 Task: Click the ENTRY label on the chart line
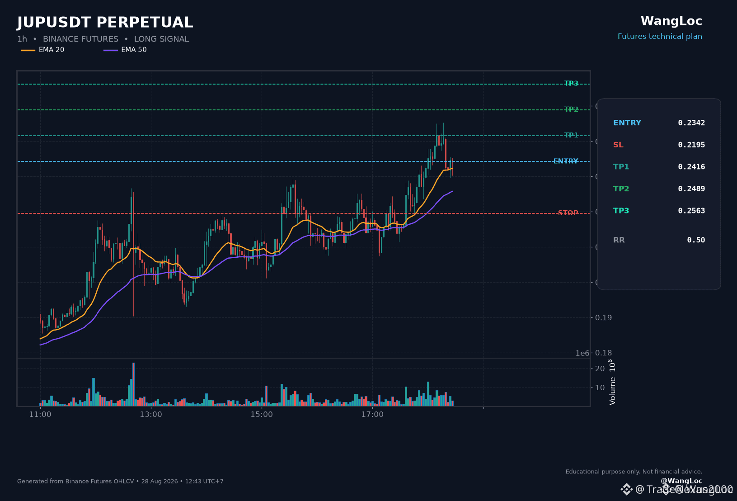(x=566, y=161)
